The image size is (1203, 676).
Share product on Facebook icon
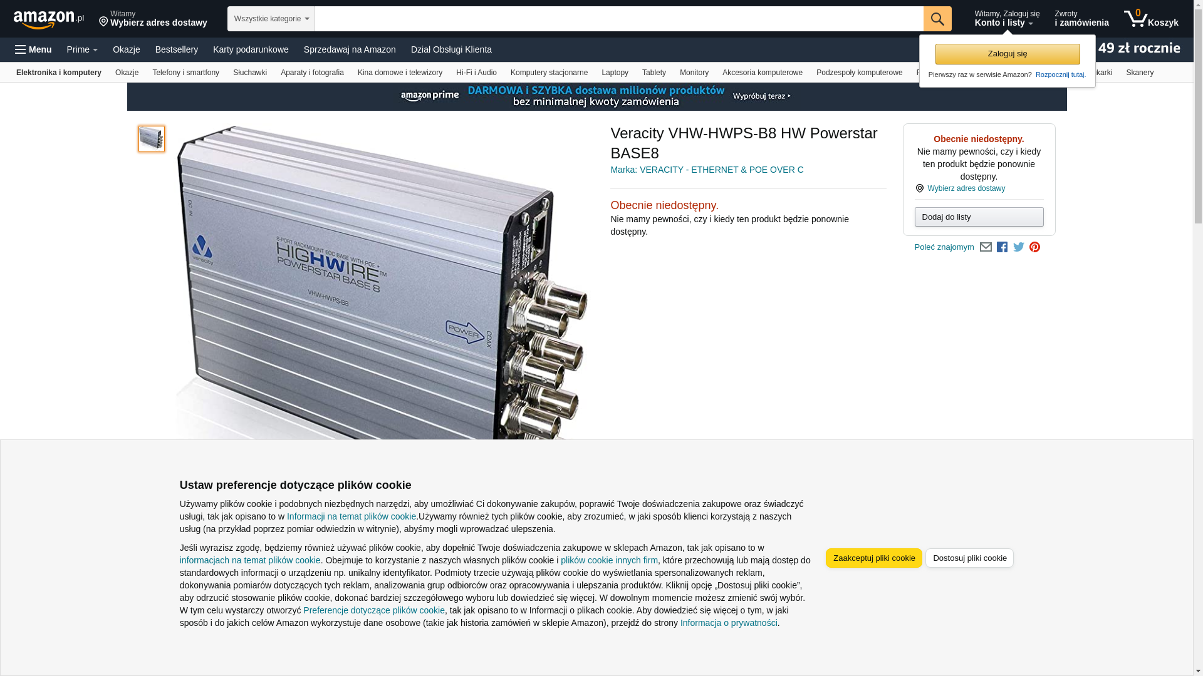[1002, 247]
